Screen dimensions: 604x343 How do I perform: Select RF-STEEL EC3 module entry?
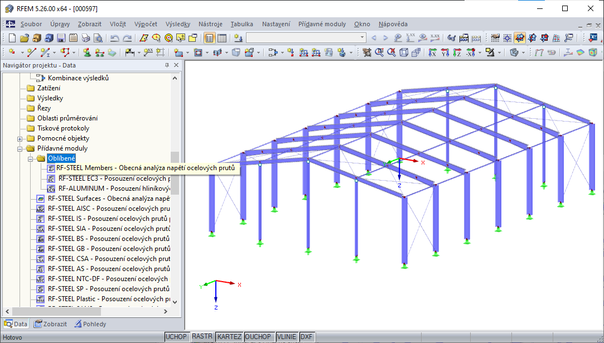[114, 178]
